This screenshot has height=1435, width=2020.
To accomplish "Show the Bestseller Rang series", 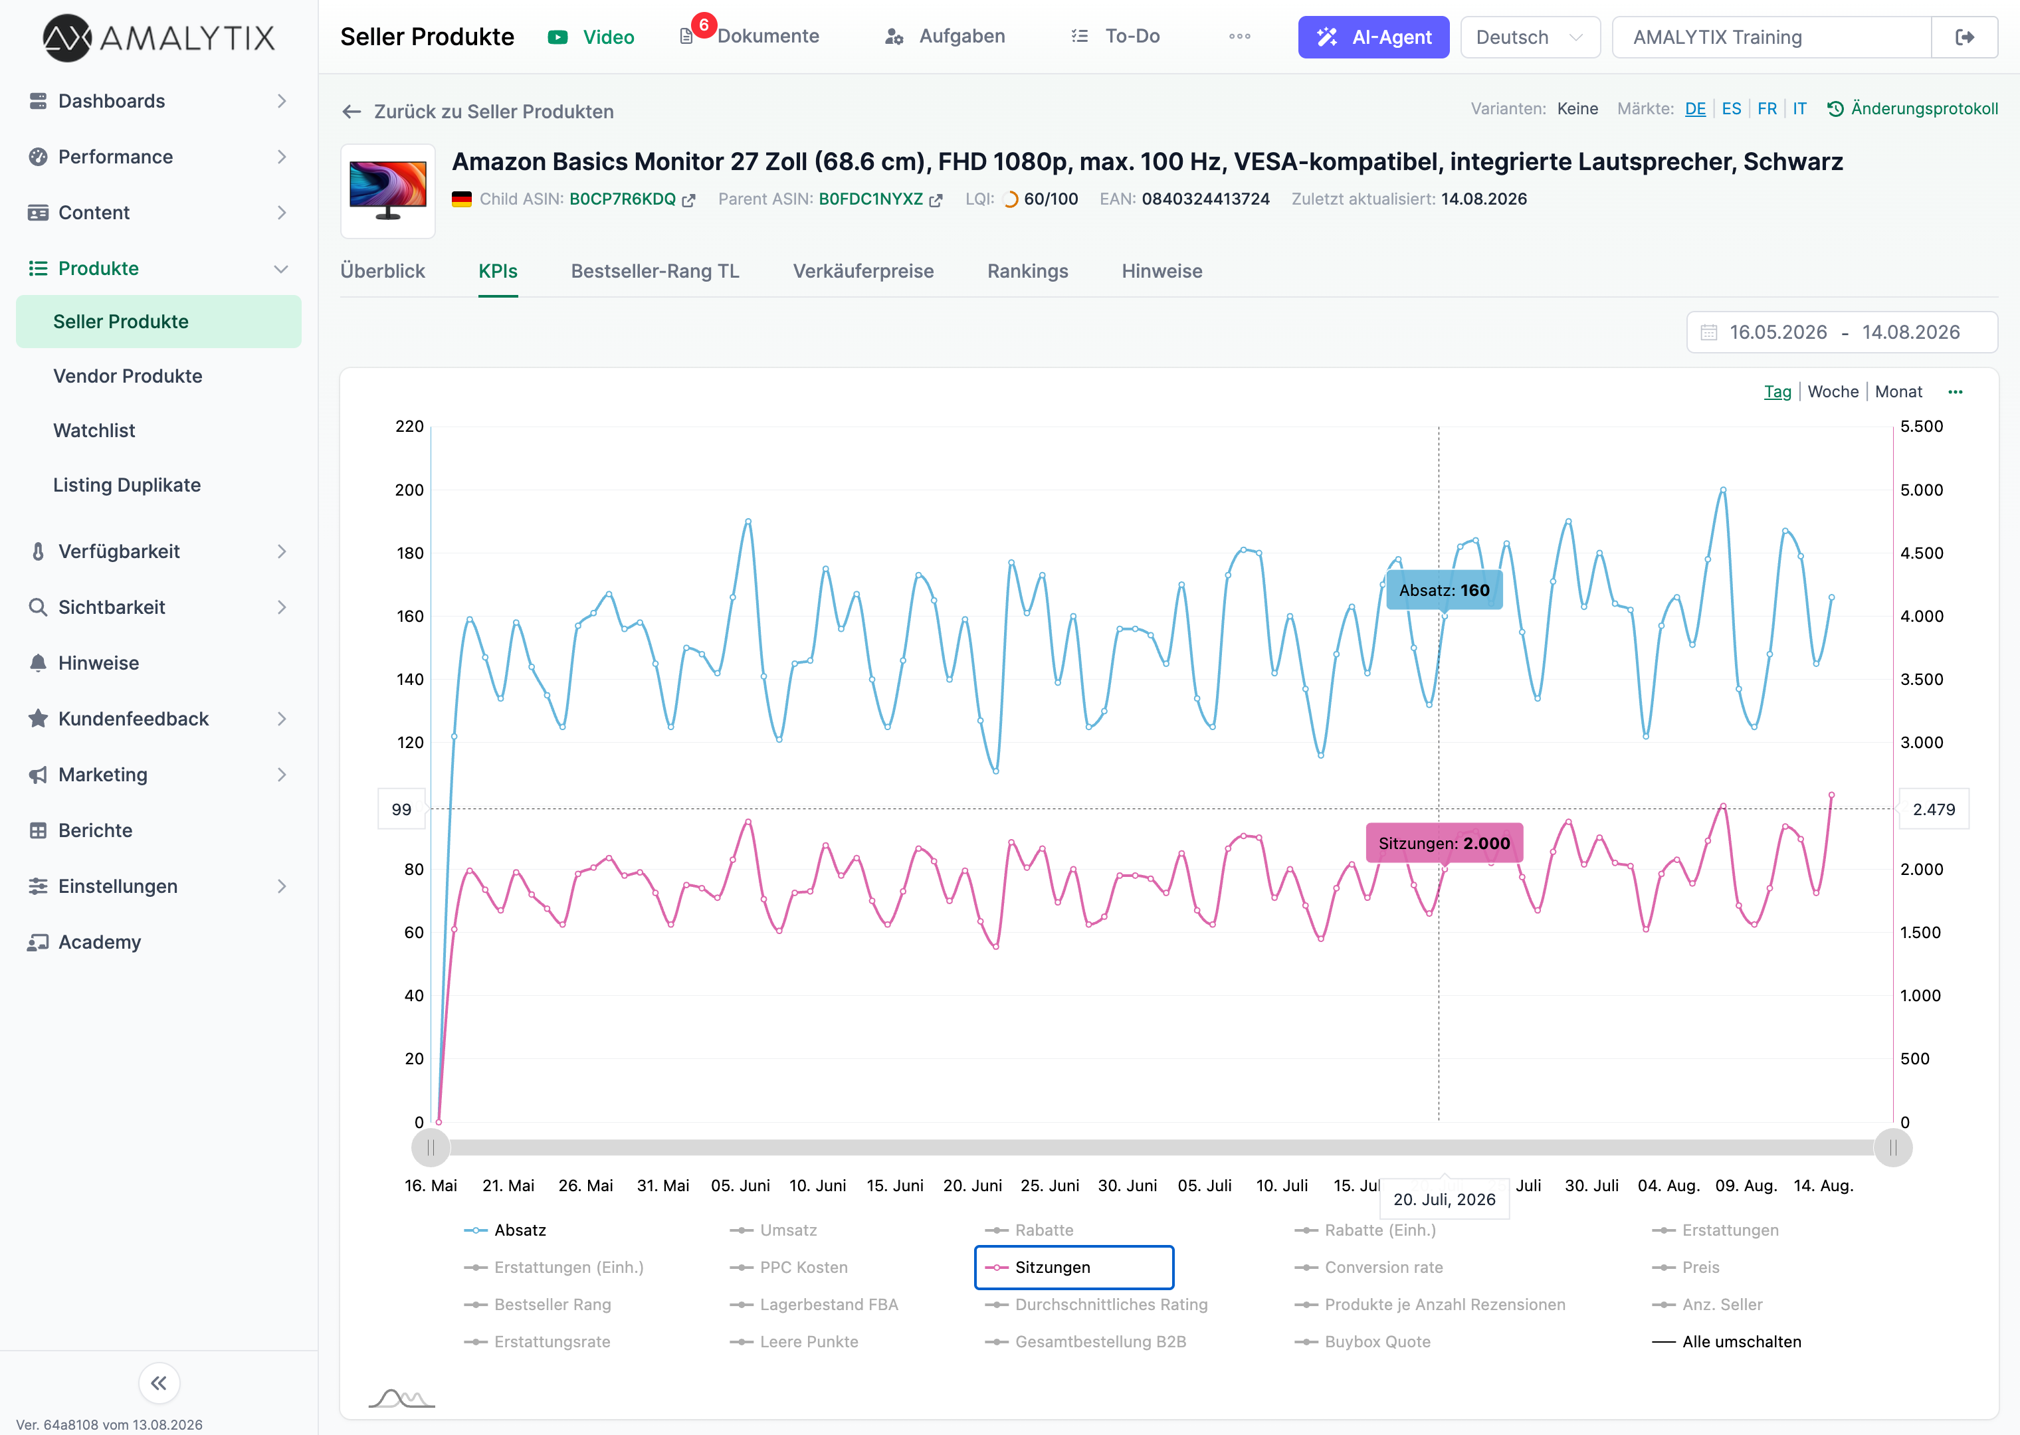I will [538, 1304].
